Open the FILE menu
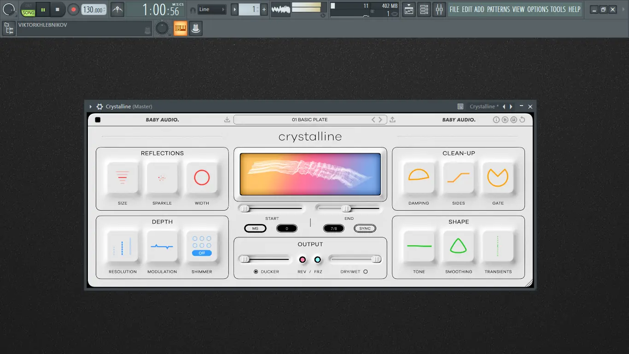 [x=454, y=9]
